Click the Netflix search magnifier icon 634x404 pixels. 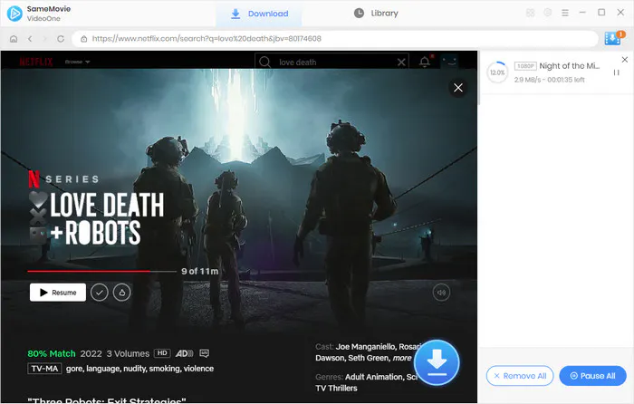click(264, 63)
